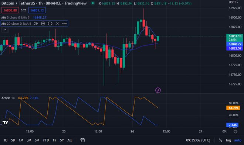Image resolution: width=244 pixels, height=145 pixels.
Task: Click the blue 7.14% axis label
Action: 232,125
